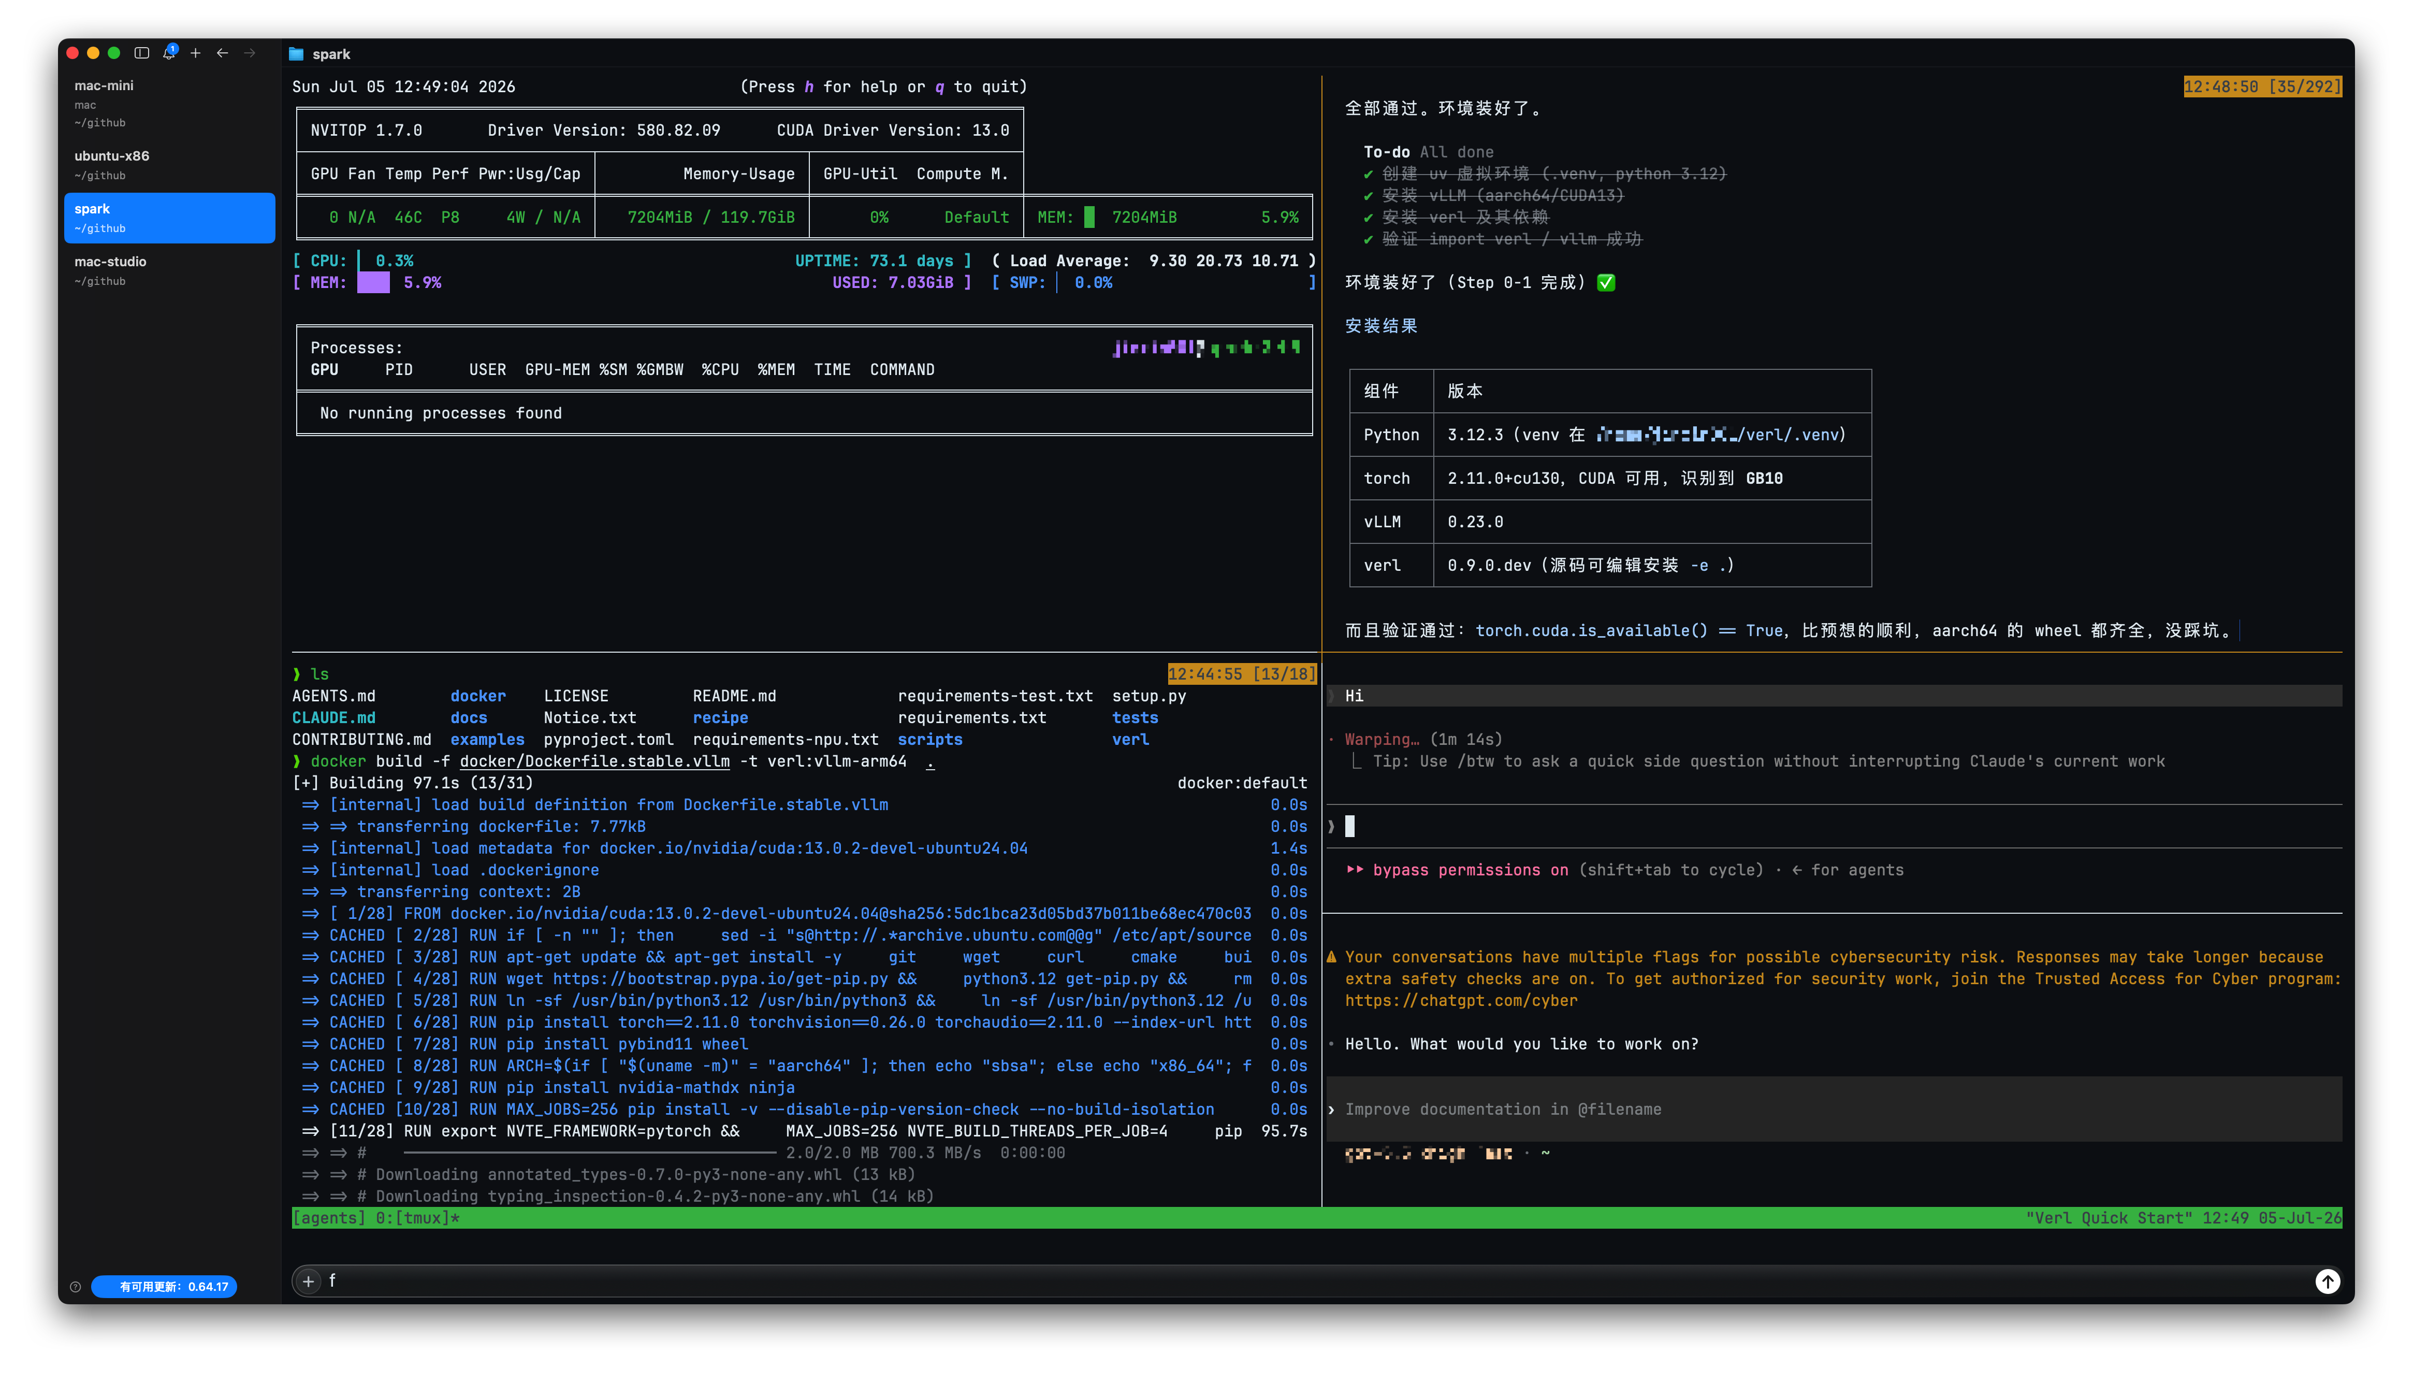Go back with left arrow icon
The height and width of the screenshot is (1382, 2413).
[222, 53]
